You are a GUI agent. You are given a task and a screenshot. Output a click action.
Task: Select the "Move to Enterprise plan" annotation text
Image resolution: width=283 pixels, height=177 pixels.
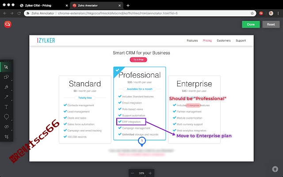tap(204, 136)
